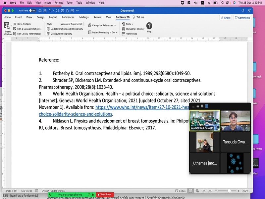
Task: Switch Zoom panel to grid view
Action: click(x=207, y=106)
